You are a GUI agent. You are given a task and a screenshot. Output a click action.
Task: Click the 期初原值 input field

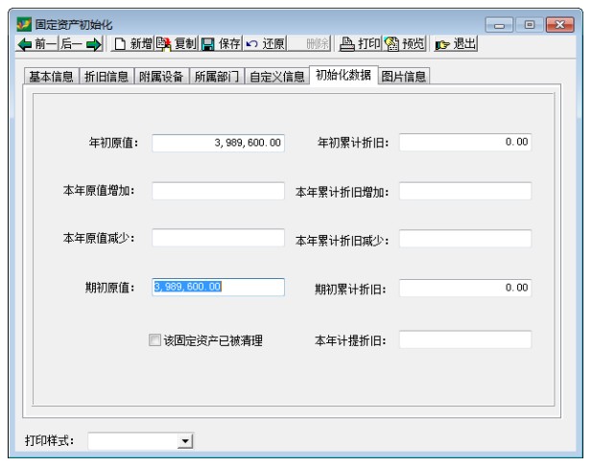218,287
